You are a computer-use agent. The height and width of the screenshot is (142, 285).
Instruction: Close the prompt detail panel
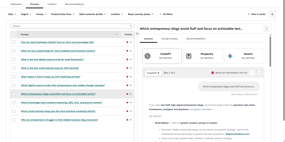click(x=266, y=29)
